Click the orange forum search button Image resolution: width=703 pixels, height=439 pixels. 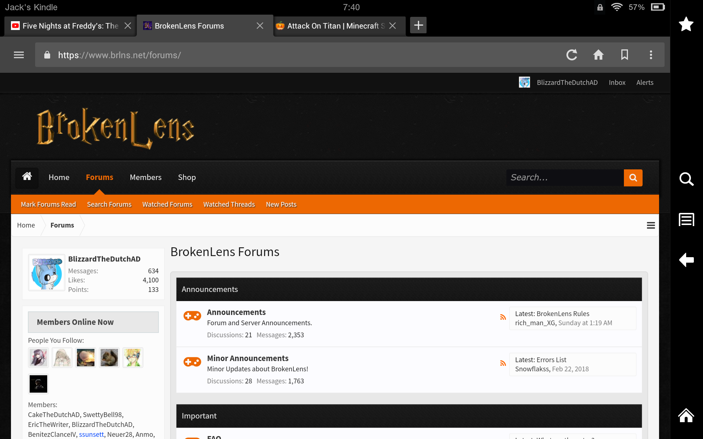click(x=633, y=178)
